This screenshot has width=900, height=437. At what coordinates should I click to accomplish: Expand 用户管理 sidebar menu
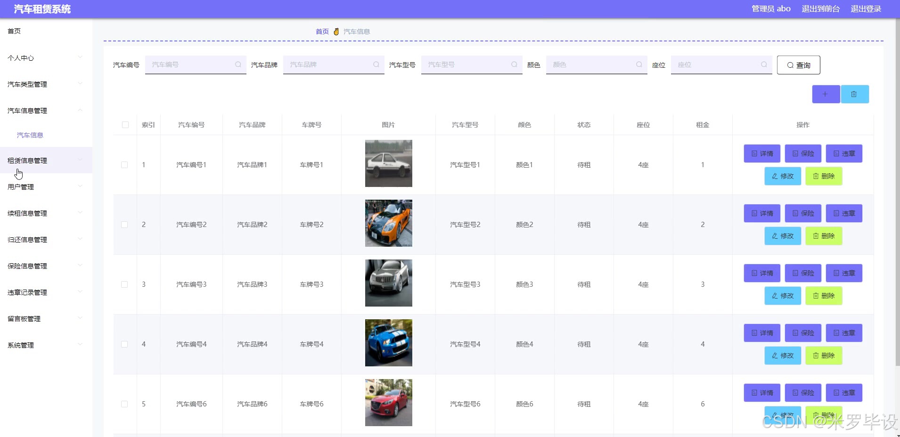click(x=46, y=187)
